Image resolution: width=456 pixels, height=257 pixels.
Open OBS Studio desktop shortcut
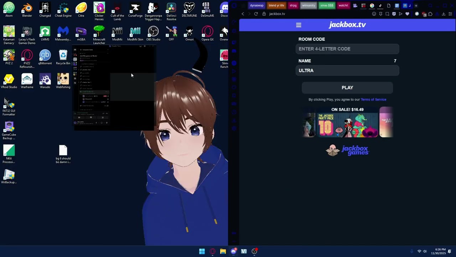pyautogui.click(x=153, y=34)
